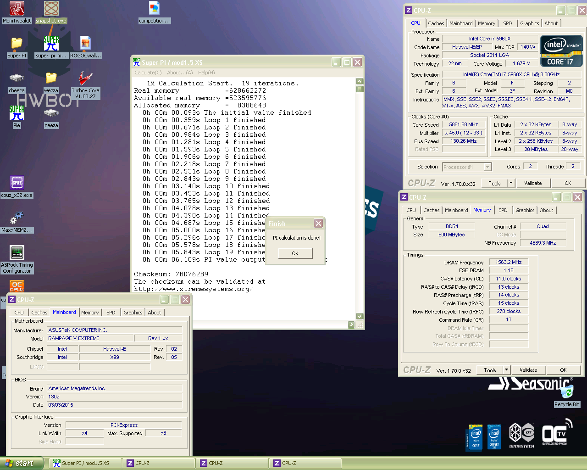Open About tab in top CPU-Z window
Image resolution: width=587 pixels, height=470 pixels.
point(551,23)
